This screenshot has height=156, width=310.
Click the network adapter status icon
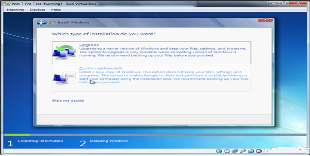(235, 151)
